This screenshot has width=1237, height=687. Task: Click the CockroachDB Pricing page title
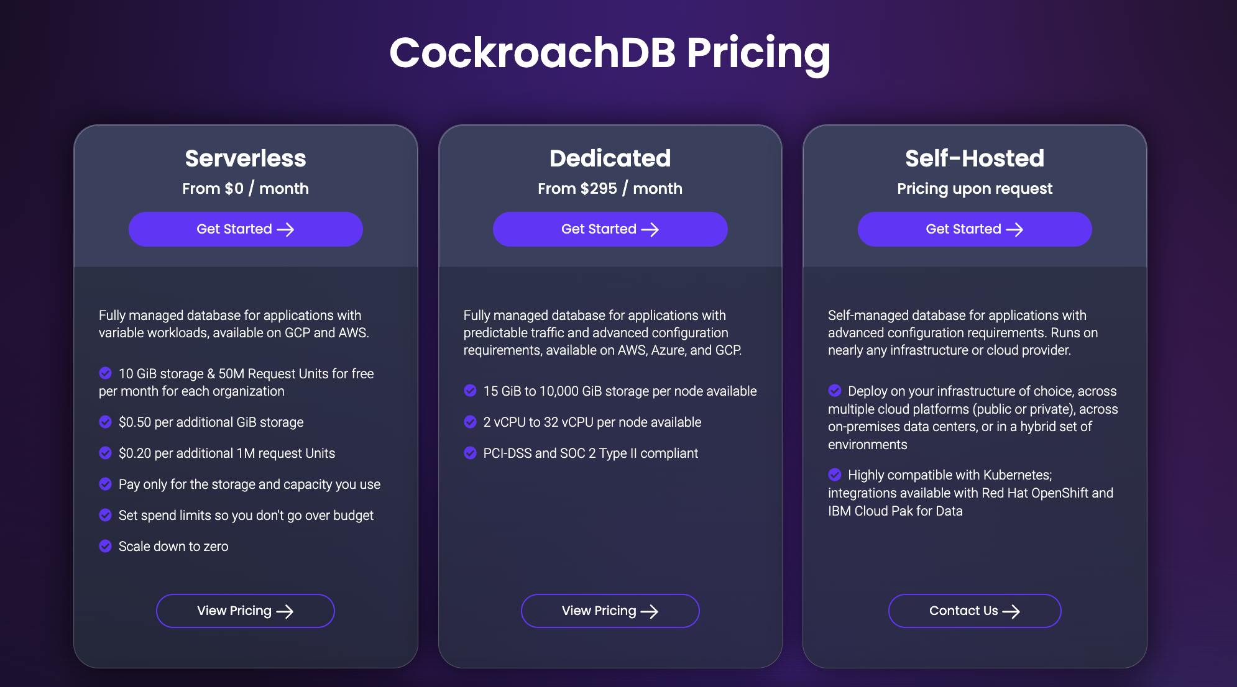point(610,53)
